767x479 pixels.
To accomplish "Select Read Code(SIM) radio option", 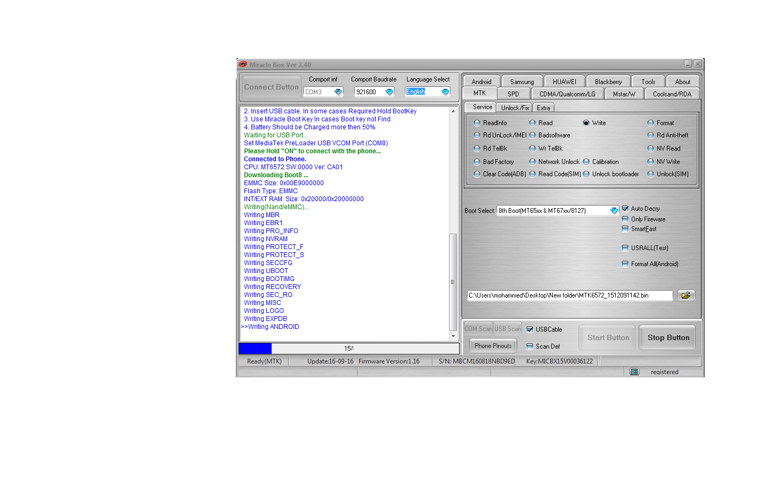I will 532,174.
